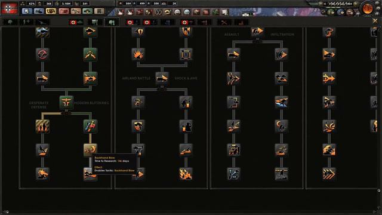Click the first white explosion alert icon

tap(120, 12)
